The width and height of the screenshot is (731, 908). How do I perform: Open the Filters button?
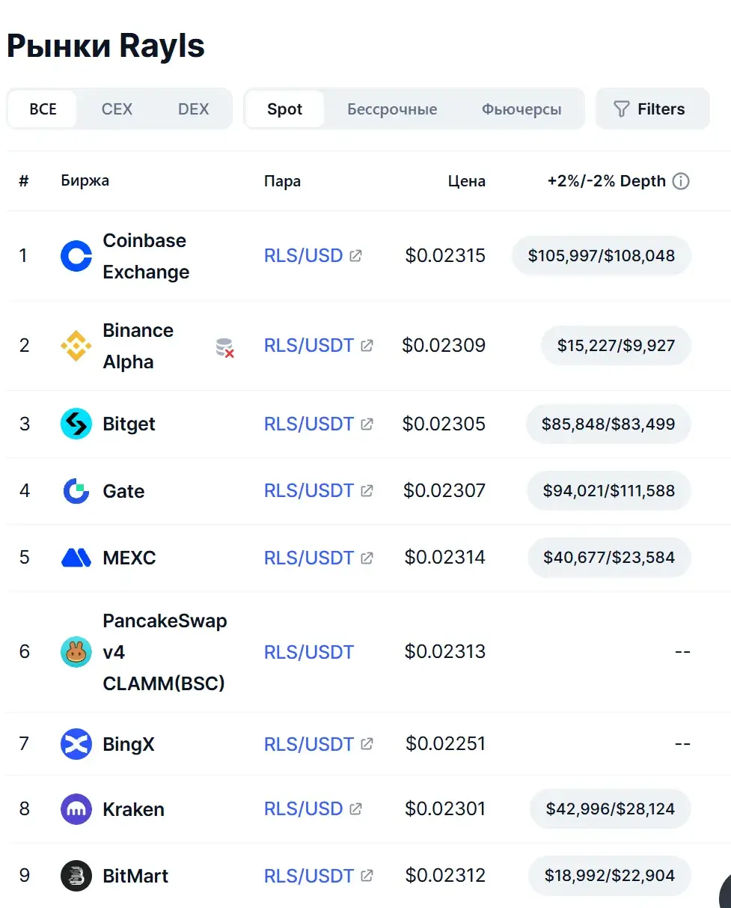(652, 109)
